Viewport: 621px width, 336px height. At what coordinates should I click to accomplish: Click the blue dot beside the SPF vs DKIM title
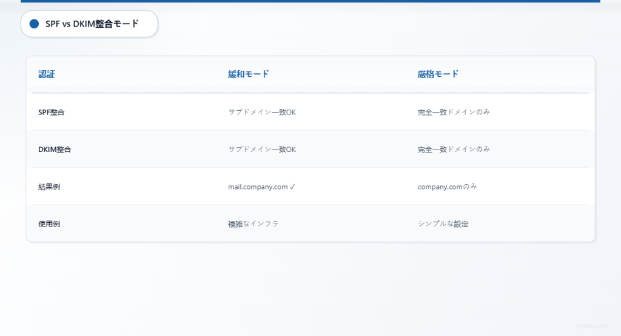34,24
